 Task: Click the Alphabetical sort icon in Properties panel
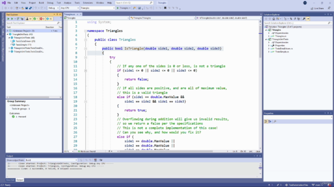click(270, 122)
